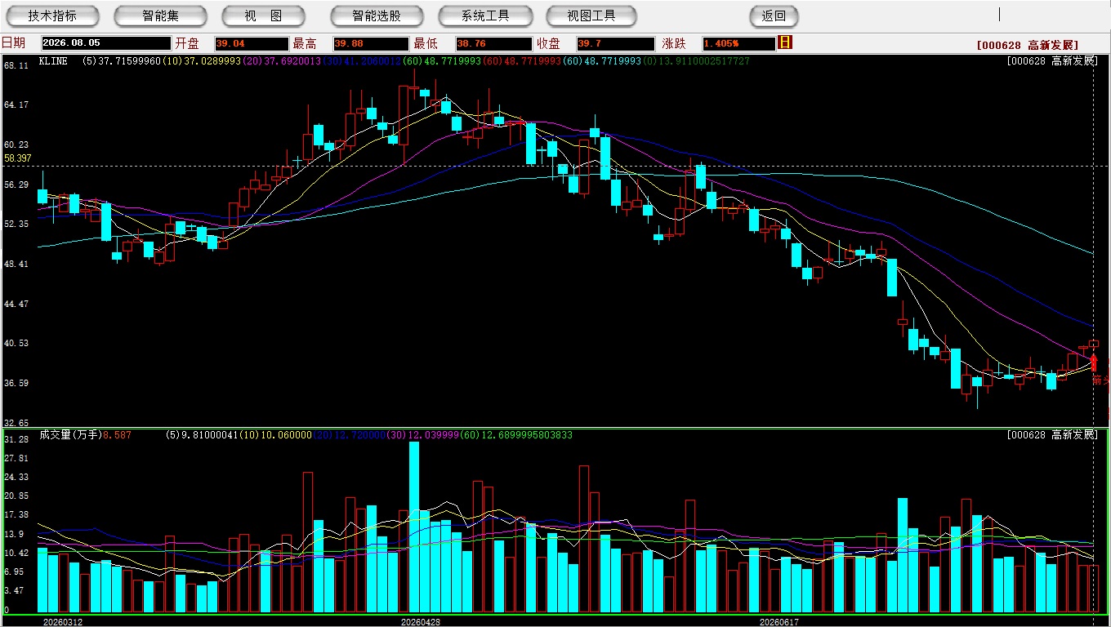Click [000628 高新发展] label in volume panel
The image size is (1111, 627).
tap(1052, 435)
